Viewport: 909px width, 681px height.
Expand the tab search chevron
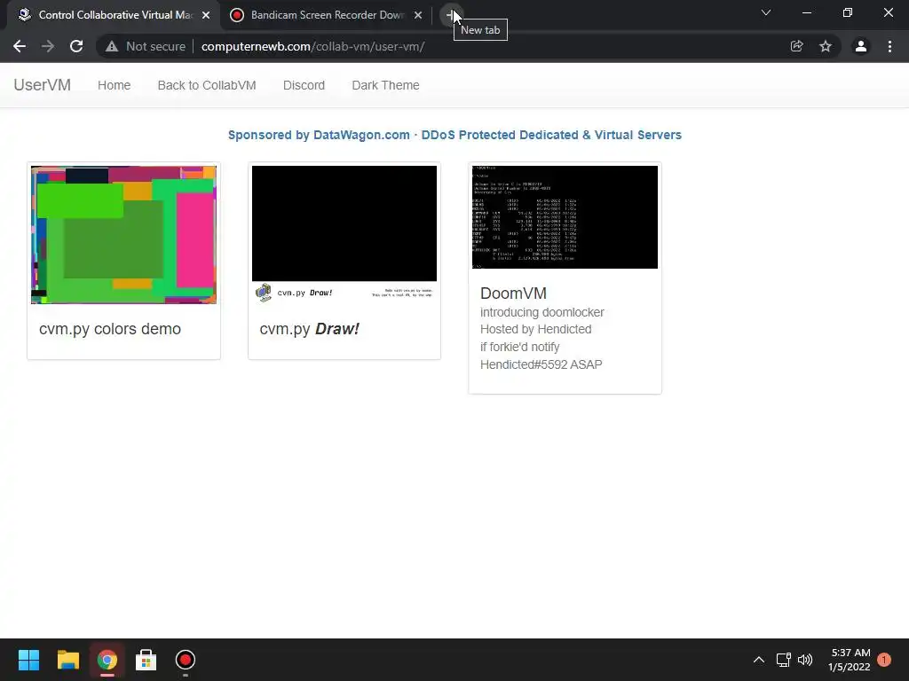[x=766, y=12]
